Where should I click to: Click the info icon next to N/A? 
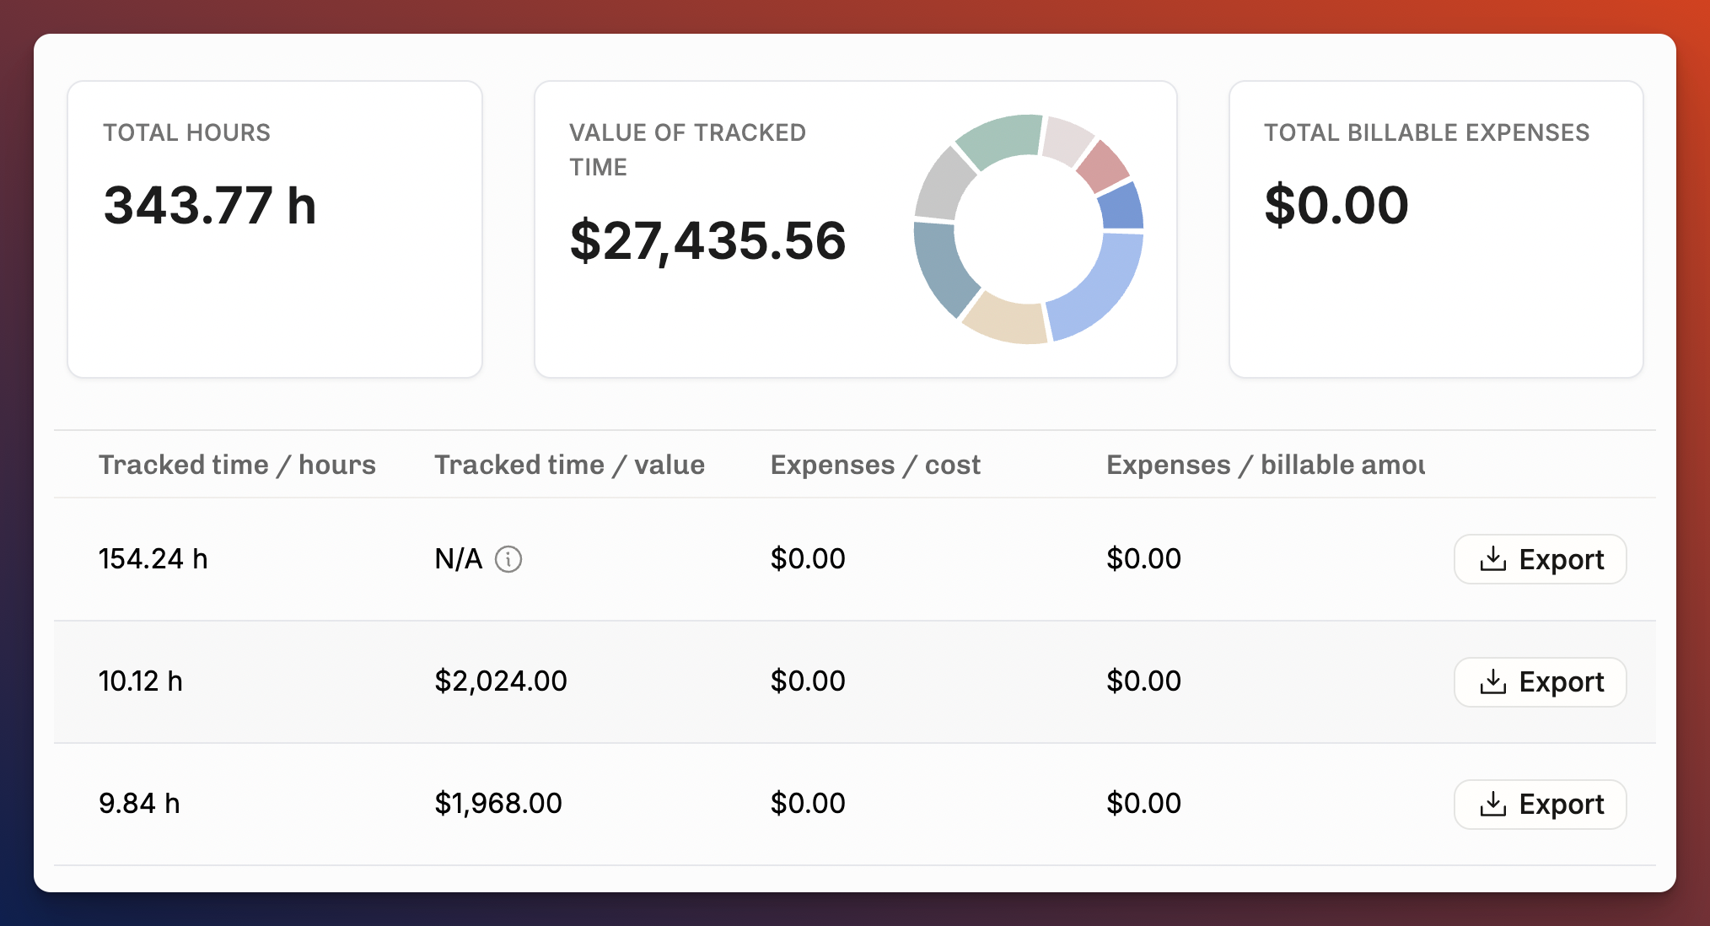coord(508,559)
